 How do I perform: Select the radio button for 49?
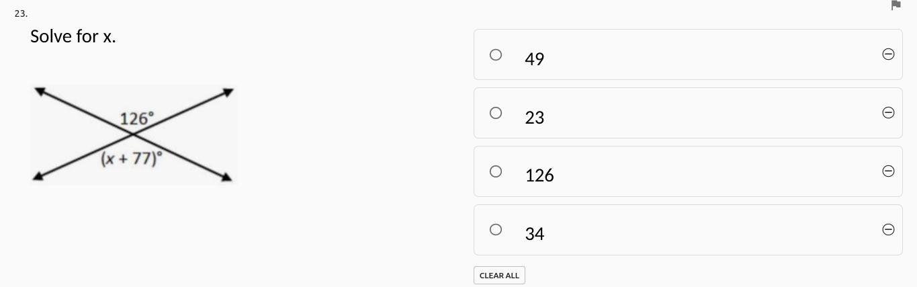pyautogui.click(x=496, y=55)
